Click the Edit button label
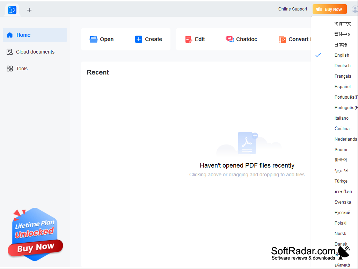The height and width of the screenshot is (269, 358). tap(200, 39)
